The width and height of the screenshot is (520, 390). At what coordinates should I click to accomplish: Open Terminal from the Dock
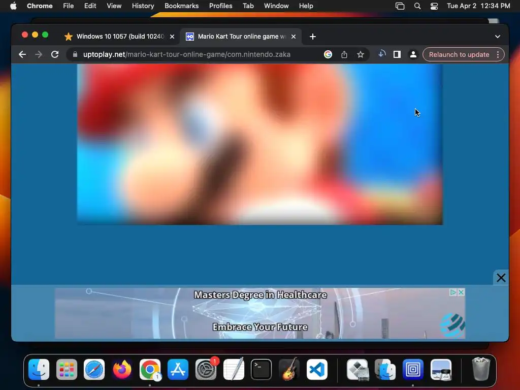click(262, 369)
